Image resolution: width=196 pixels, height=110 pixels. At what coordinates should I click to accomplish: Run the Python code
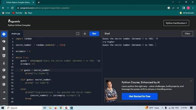click(94, 34)
